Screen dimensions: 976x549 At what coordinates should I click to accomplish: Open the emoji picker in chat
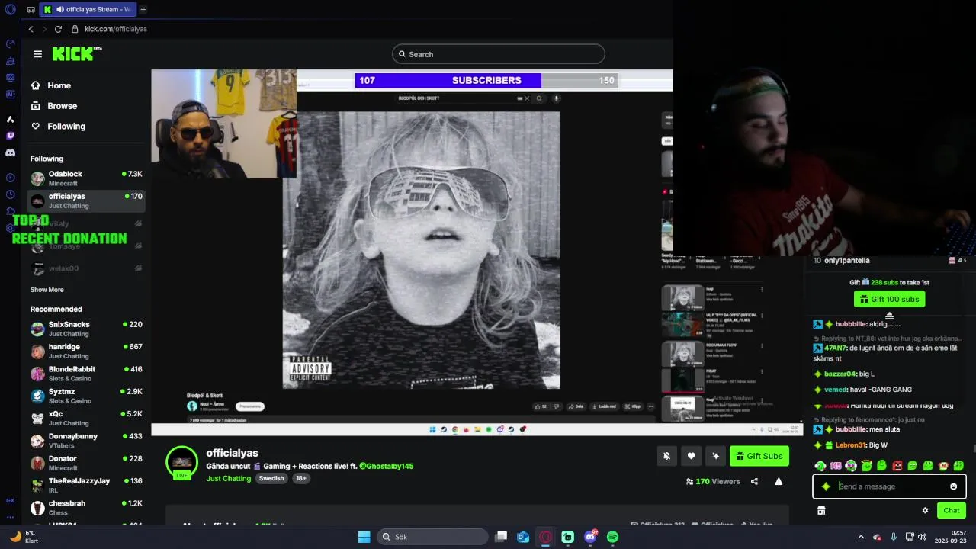point(953,486)
